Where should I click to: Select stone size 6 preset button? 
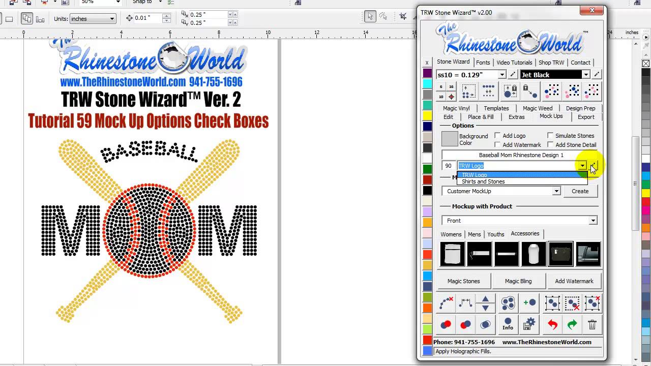pos(441,87)
